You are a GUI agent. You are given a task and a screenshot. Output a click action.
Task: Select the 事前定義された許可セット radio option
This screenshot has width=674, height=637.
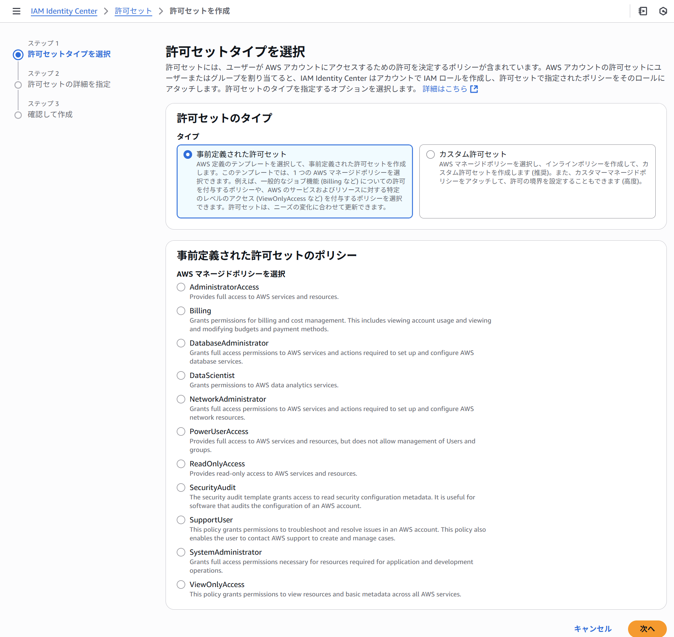(x=188, y=154)
